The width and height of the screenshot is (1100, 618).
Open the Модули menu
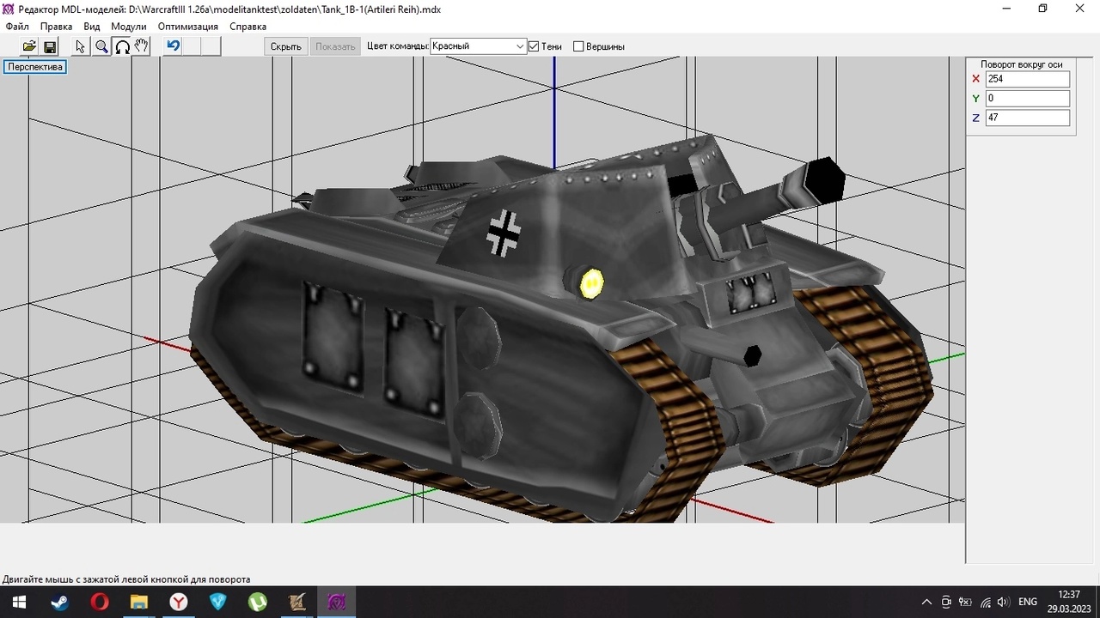pyautogui.click(x=129, y=27)
